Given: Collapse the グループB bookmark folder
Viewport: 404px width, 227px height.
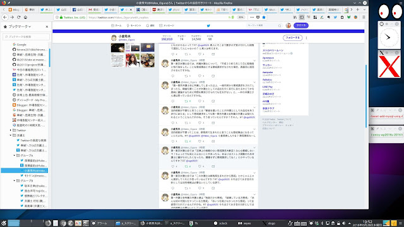Looking at the screenshot, I should (x=15, y=181).
